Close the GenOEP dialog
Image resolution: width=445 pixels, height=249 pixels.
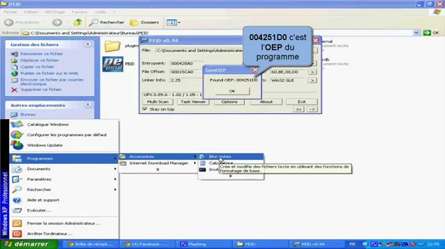255,70
